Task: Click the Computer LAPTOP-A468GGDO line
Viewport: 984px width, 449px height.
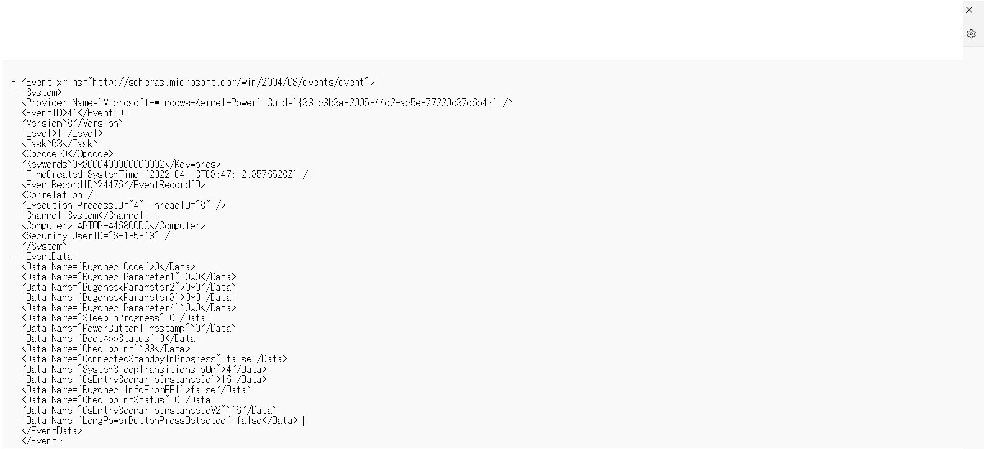Action: click(113, 226)
